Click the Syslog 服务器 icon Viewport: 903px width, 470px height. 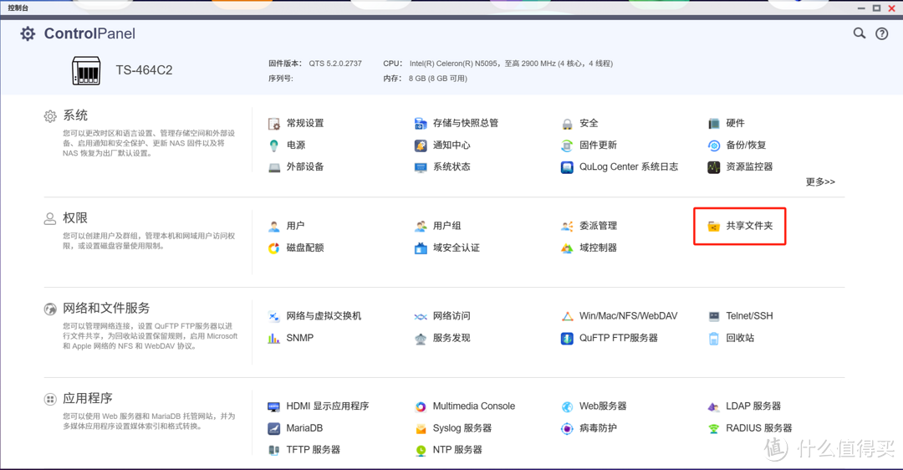[421, 428]
